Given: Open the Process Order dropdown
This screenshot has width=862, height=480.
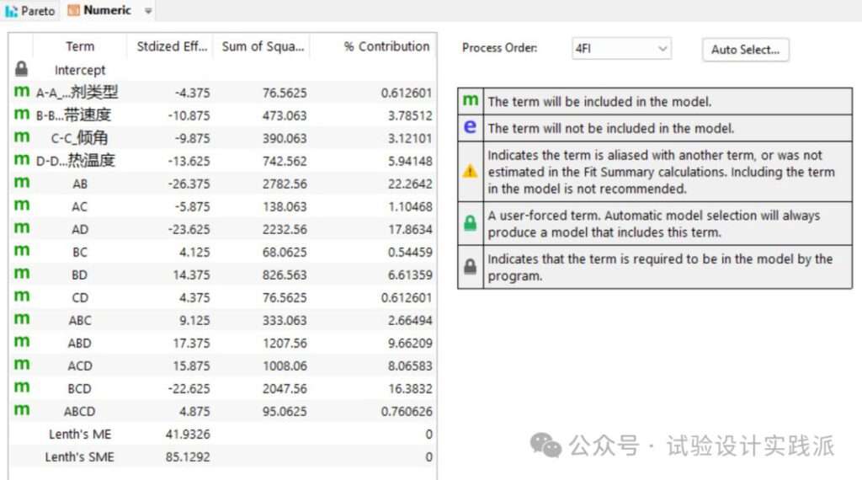Looking at the screenshot, I should coord(621,48).
